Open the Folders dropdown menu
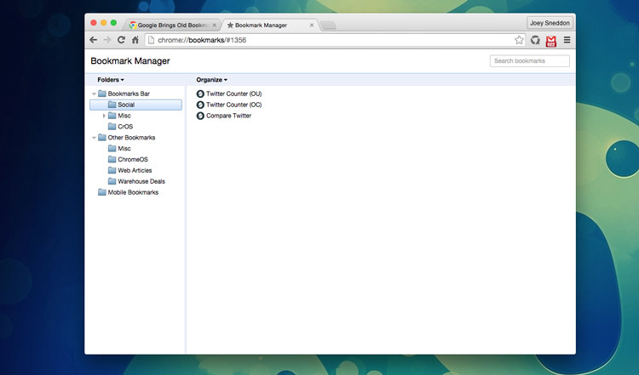 [x=110, y=80]
